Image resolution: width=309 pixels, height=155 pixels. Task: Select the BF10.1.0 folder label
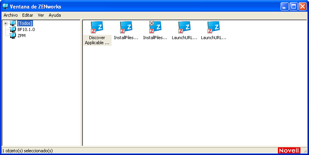(x=26, y=30)
